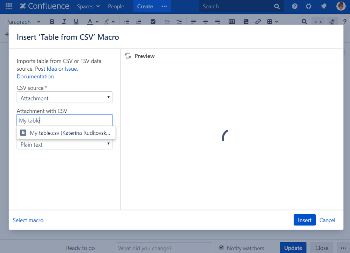Go to the Confluence home logo
Viewport: 350px width, 253px height.
44,6
